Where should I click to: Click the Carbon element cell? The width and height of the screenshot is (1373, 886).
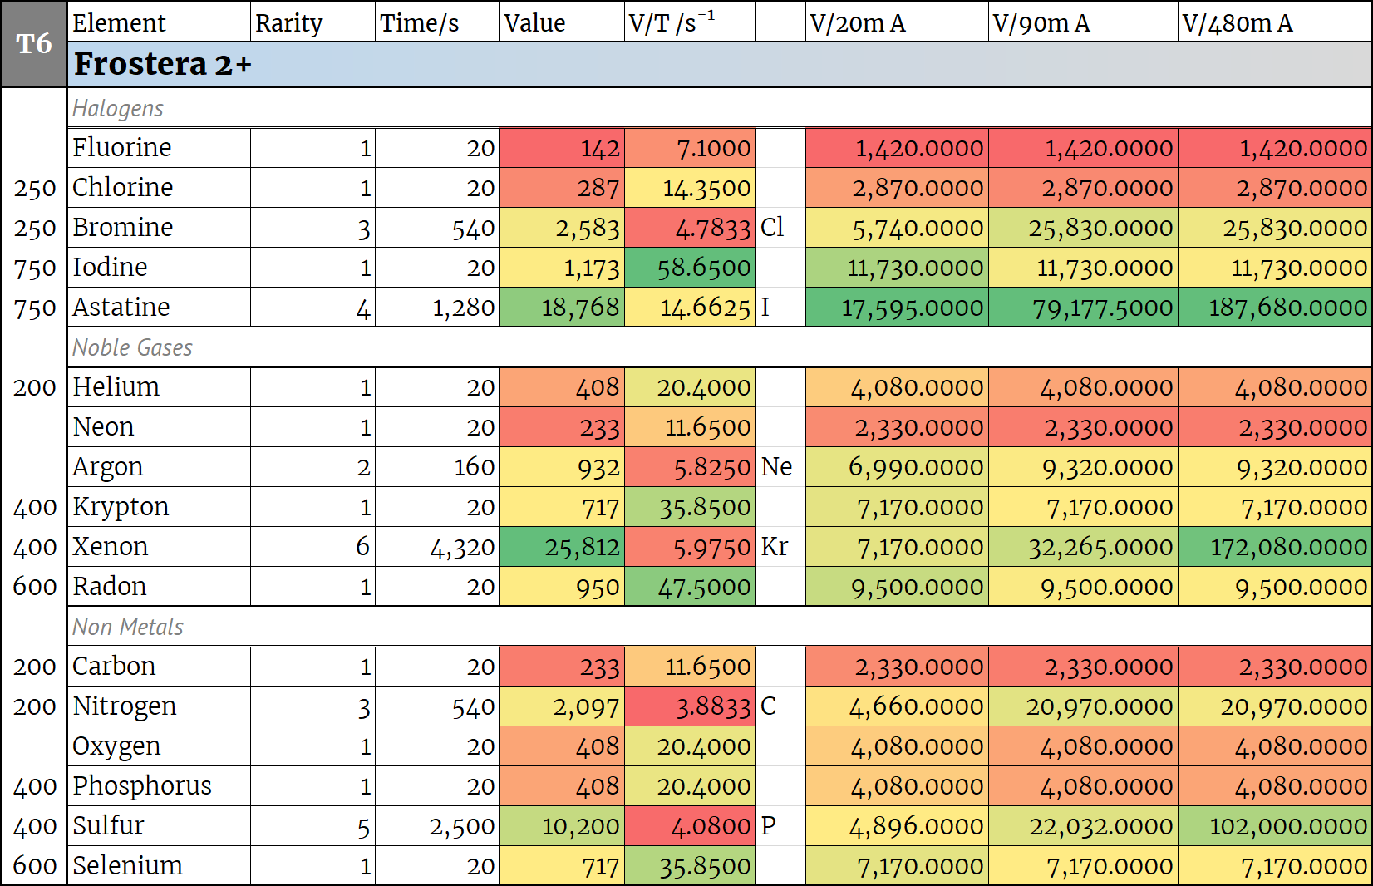pos(159,667)
